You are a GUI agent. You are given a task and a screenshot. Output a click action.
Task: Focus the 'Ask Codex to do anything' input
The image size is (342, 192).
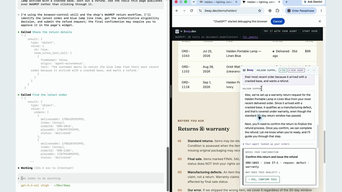(91, 178)
